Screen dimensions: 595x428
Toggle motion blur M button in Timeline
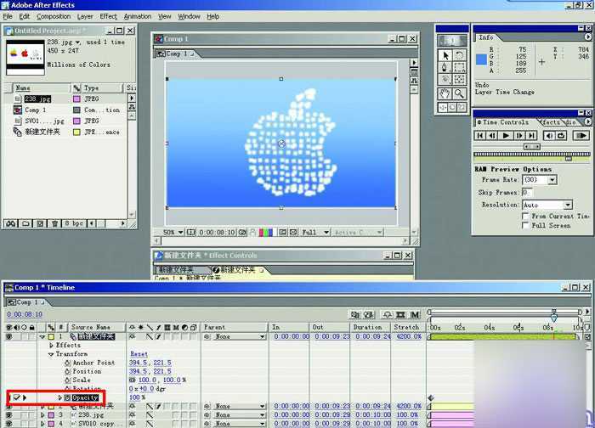tap(415, 315)
